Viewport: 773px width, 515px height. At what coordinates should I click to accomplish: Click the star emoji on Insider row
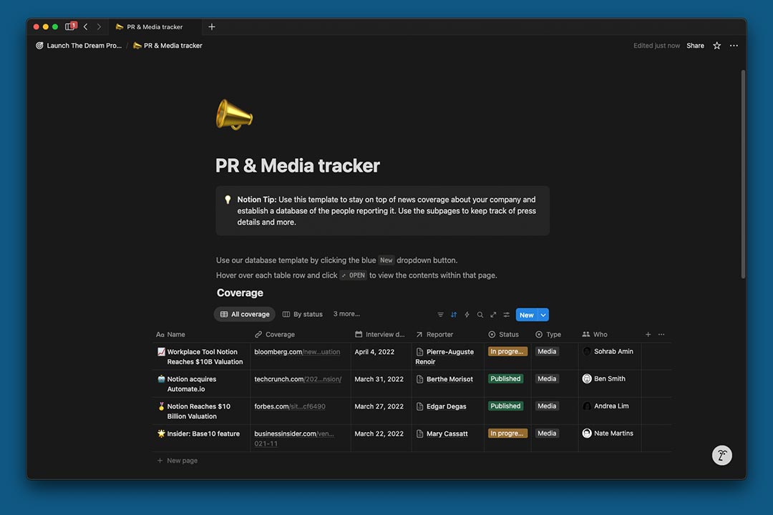pyautogui.click(x=161, y=433)
